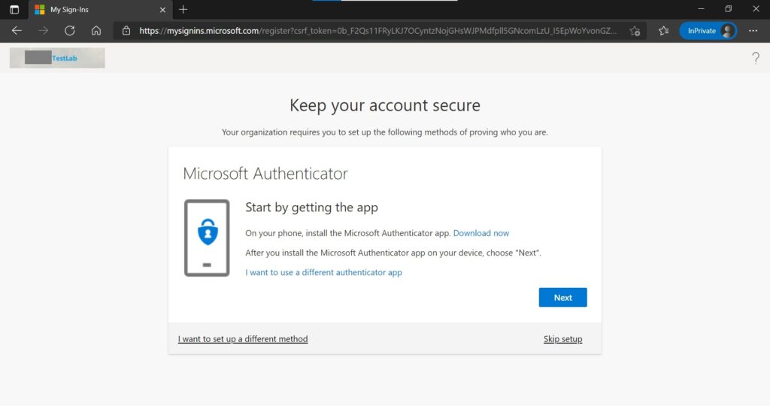Click the InPrivate profile button
The width and height of the screenshot is (770, 406).
(x=708, y=31)
